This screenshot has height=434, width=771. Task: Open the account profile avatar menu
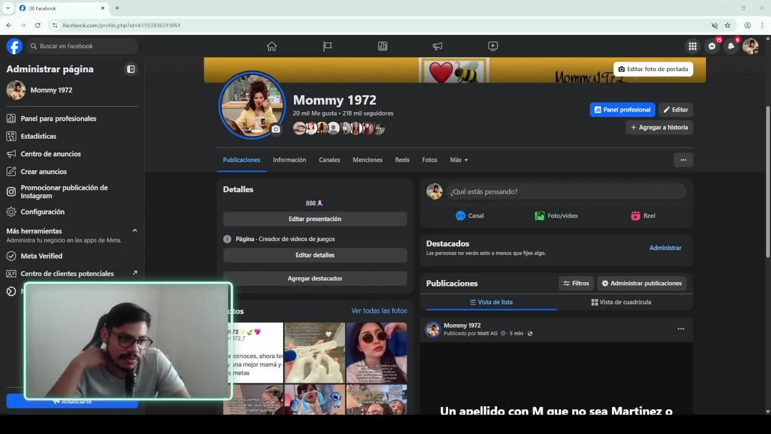pos(750,46)
